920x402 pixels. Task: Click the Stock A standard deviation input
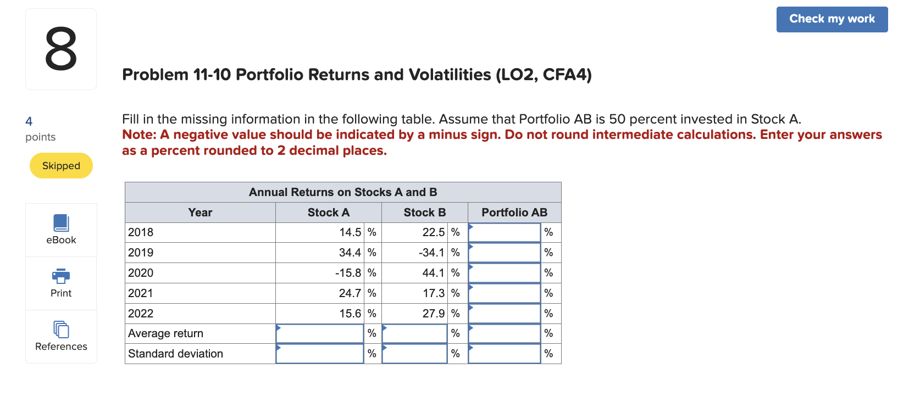[x=319, y=354]
